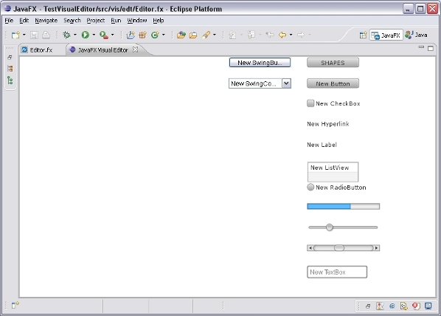Click the blue progress bar
The height and width of the screenshot is (316, 441).
pos(343,207)
